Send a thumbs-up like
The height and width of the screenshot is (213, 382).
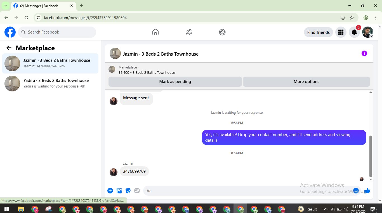367,191
